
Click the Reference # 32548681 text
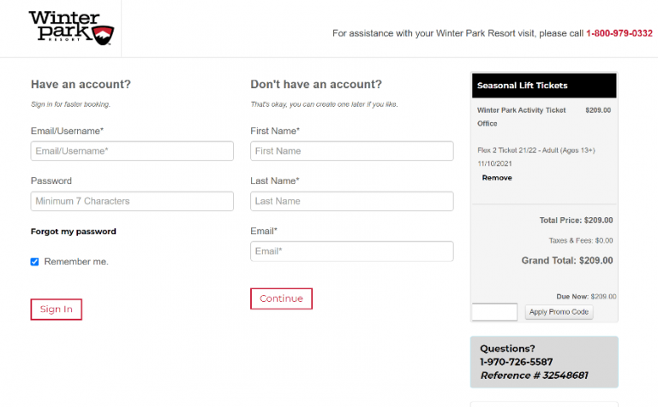pos(535,375)
